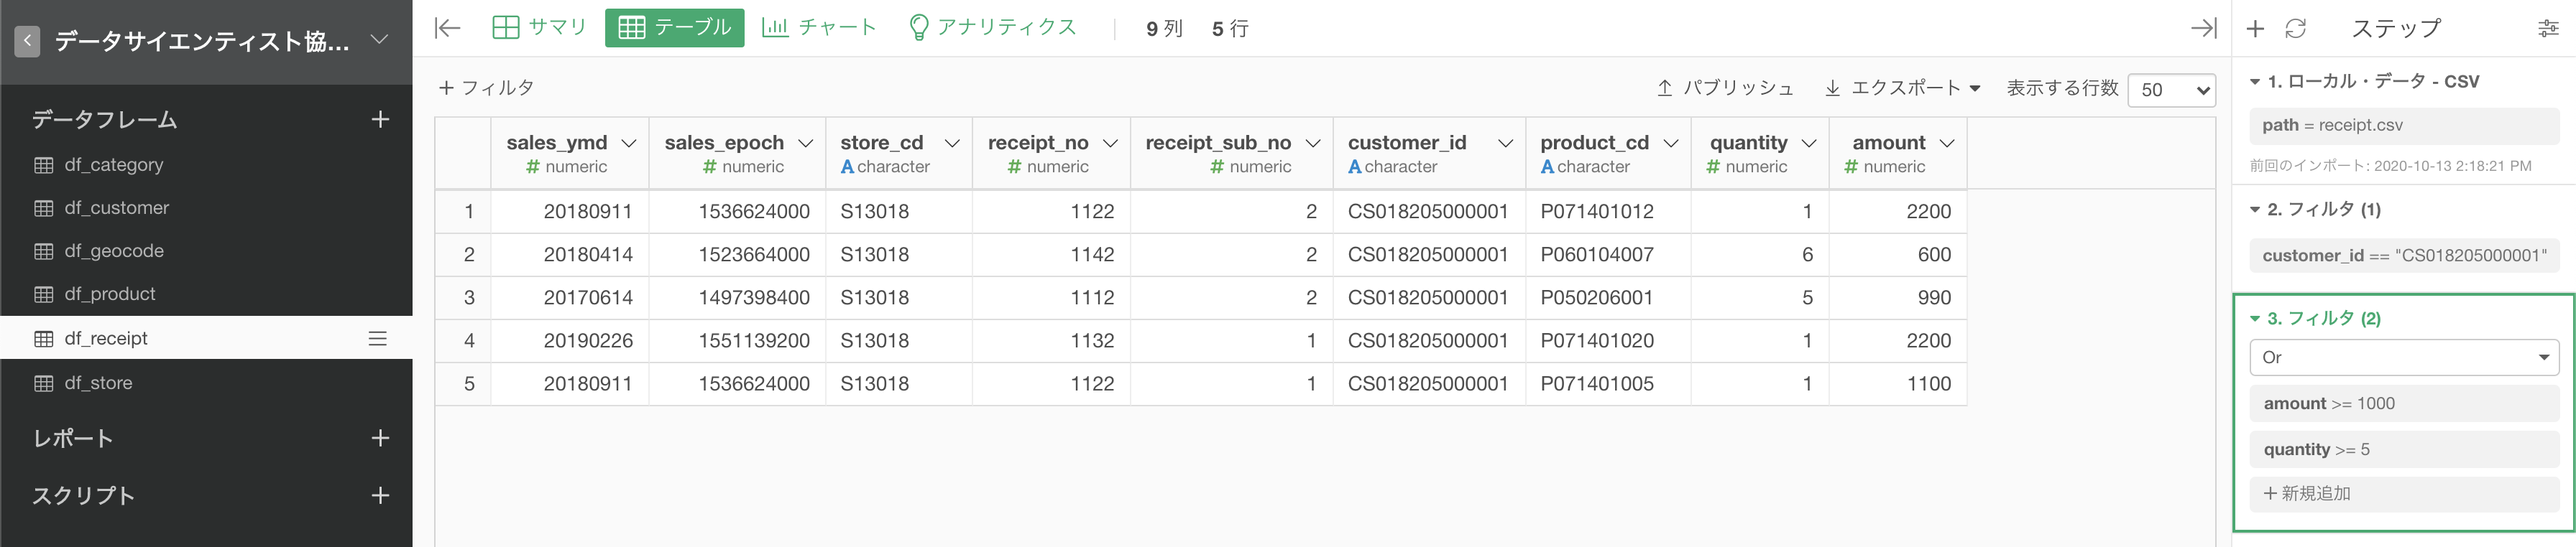Open the Or condition dropdown
2576x547 pixels.
2404,357
